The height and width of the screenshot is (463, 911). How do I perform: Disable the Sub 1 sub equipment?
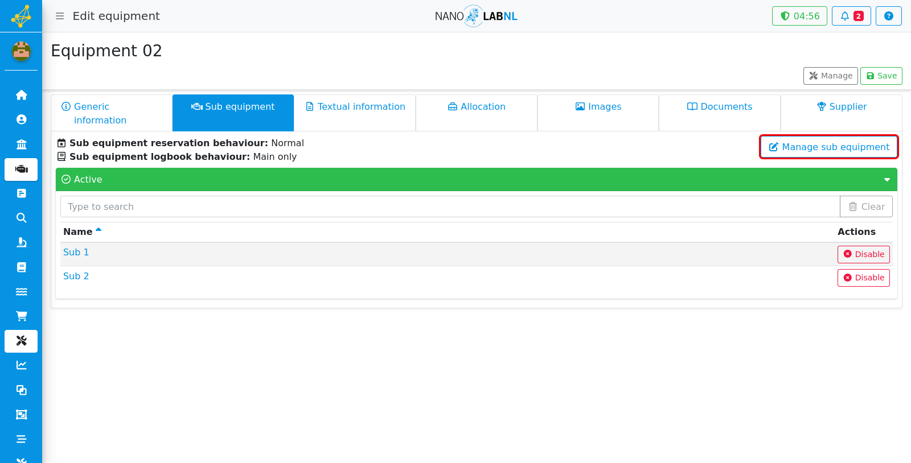863,254
